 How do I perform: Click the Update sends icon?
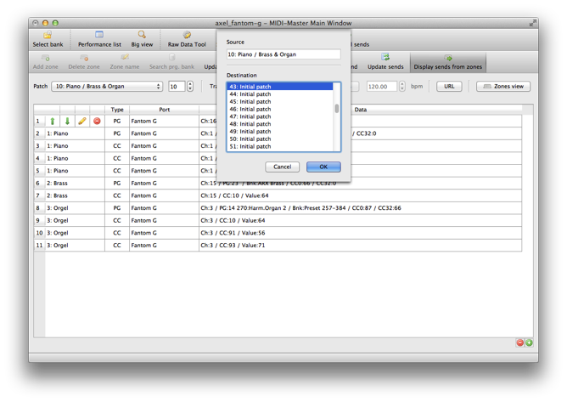point(385,61)
